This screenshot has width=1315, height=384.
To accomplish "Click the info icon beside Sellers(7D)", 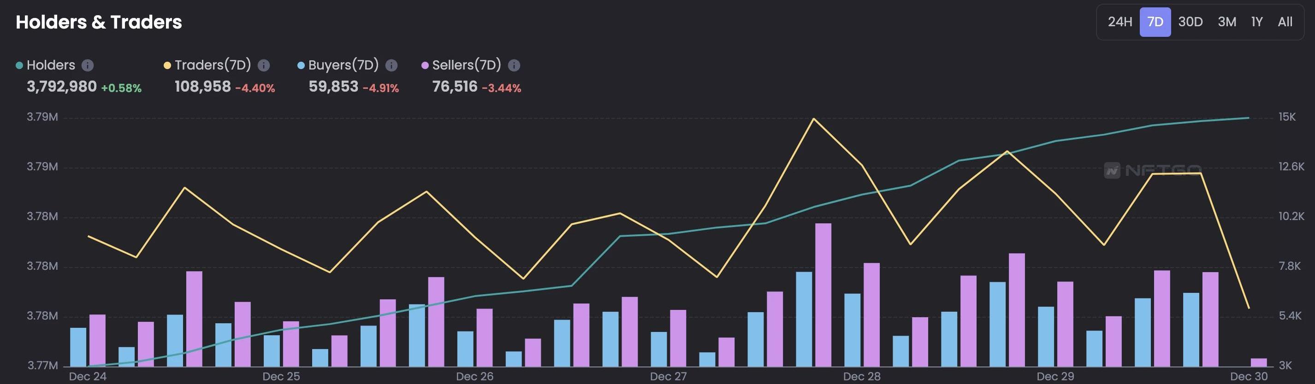I will coord(514,65).
